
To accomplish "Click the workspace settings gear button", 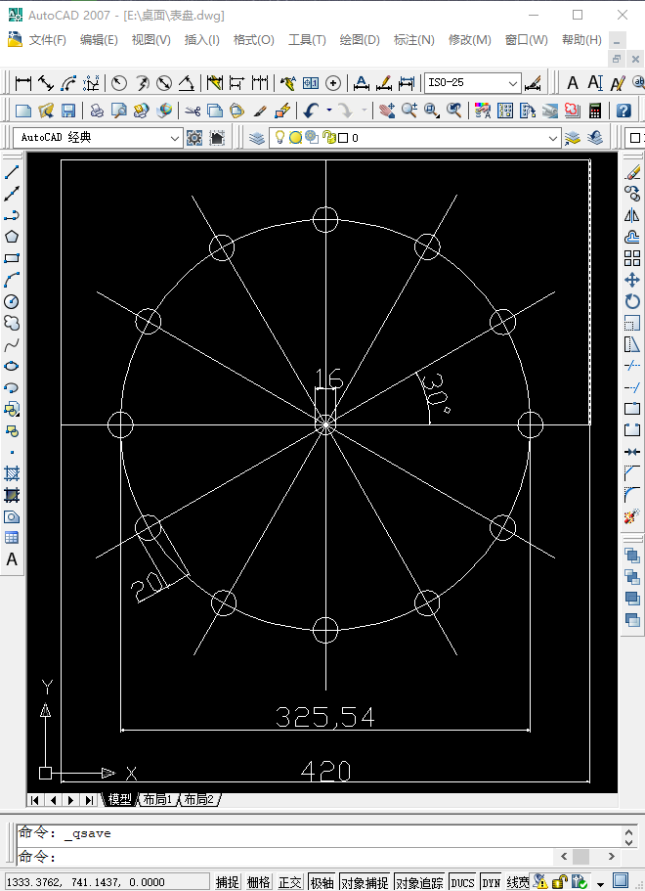I will [x=194, y=138].
